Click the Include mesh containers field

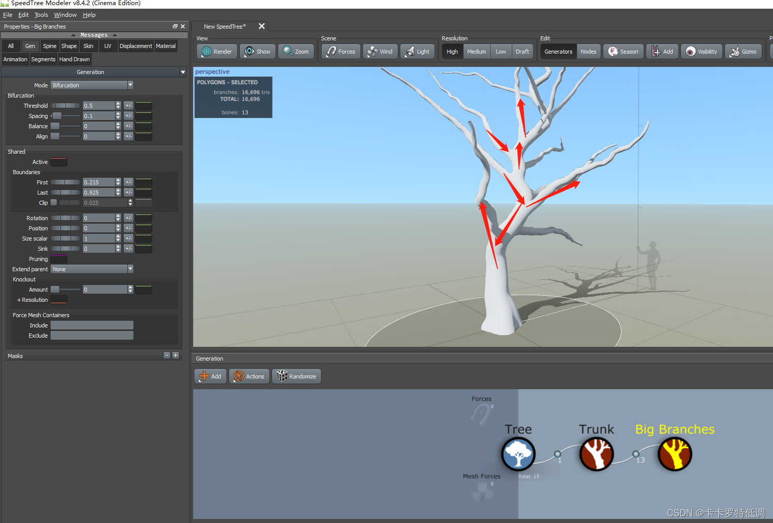[92, 325]
